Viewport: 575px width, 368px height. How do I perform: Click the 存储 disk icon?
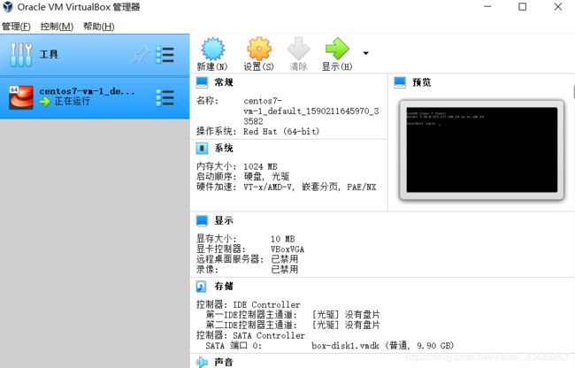coord(202,287)
